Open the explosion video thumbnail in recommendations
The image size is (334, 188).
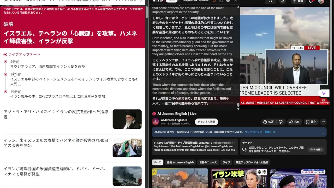180,178
